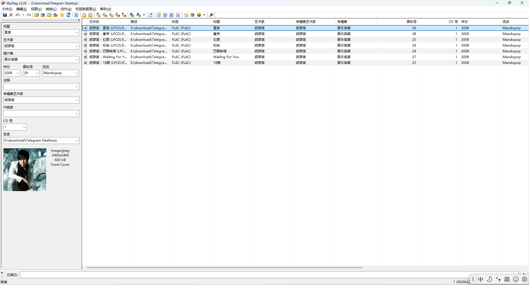Click the album front cover thumbnail
The image size is (529, 285).
(25, 170)
